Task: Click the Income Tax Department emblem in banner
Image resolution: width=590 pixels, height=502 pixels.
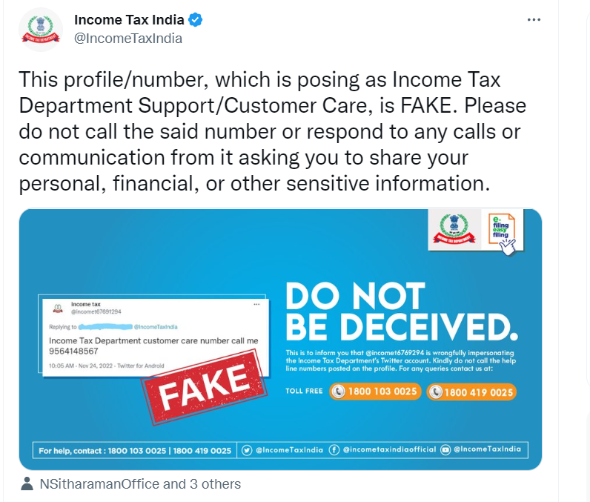Action: pos(454,229)
